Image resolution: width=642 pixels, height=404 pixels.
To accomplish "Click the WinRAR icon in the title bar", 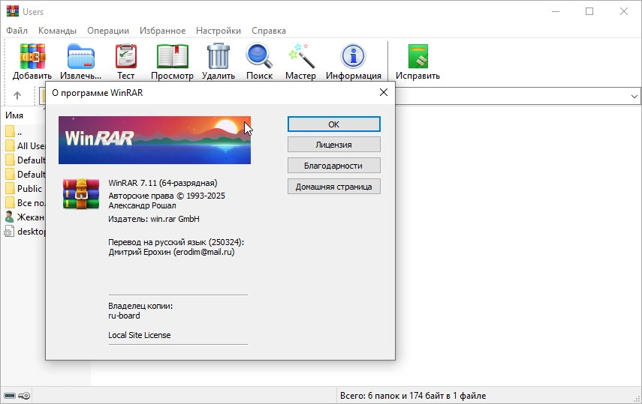I will point(12,11).
